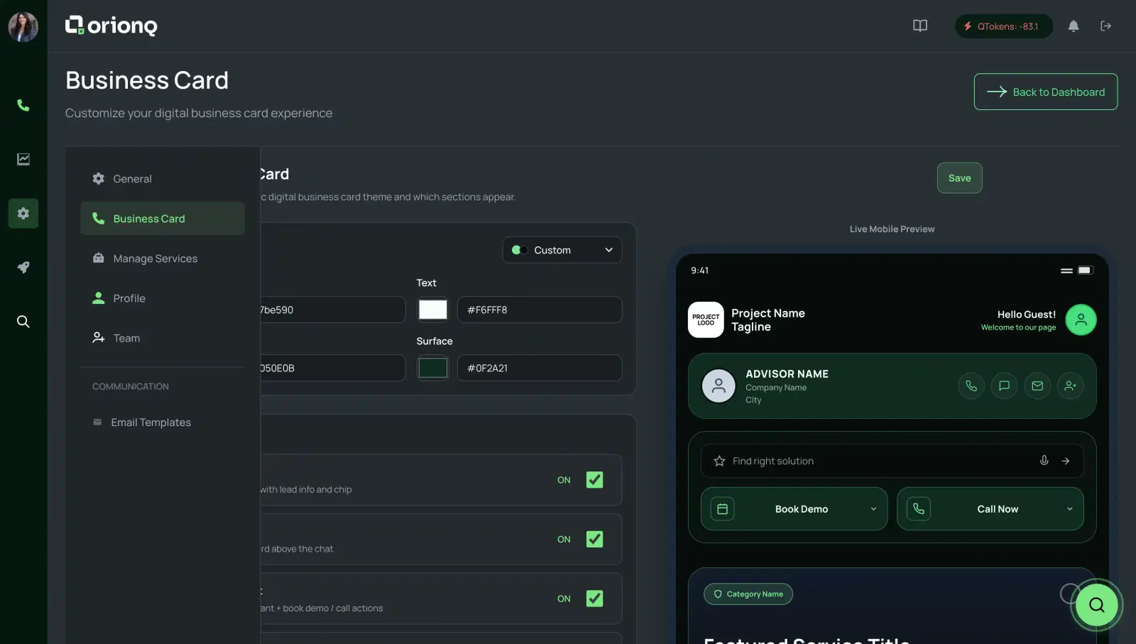Click the microphone icon in preview search bar
1136x644 pixels.
point(1044,460)
